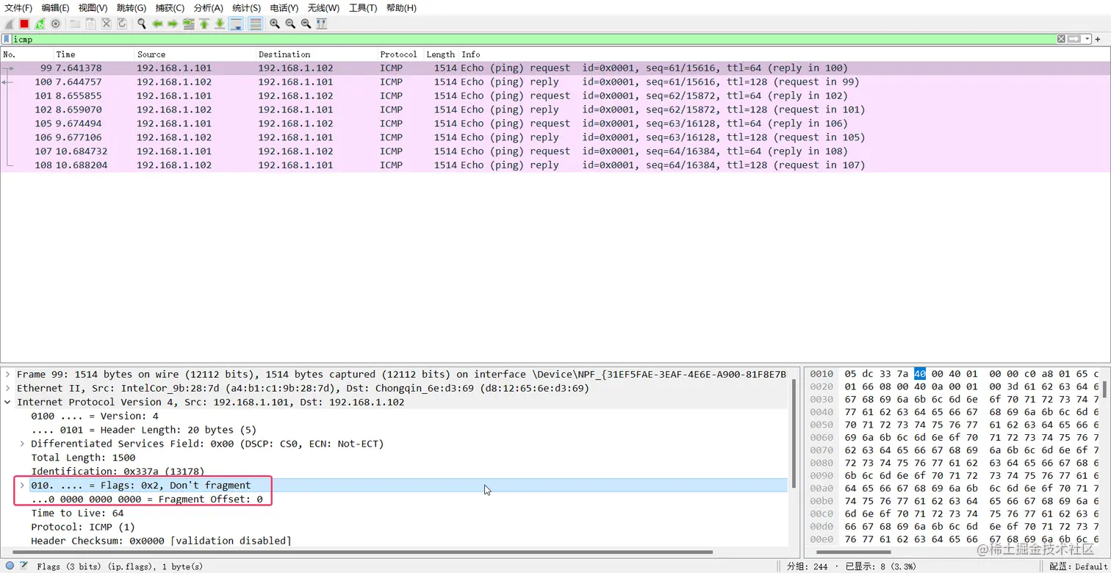
Task: Jump to the first packet icon
Action: 204,24
